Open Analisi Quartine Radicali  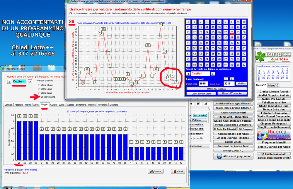coord(233,138)
